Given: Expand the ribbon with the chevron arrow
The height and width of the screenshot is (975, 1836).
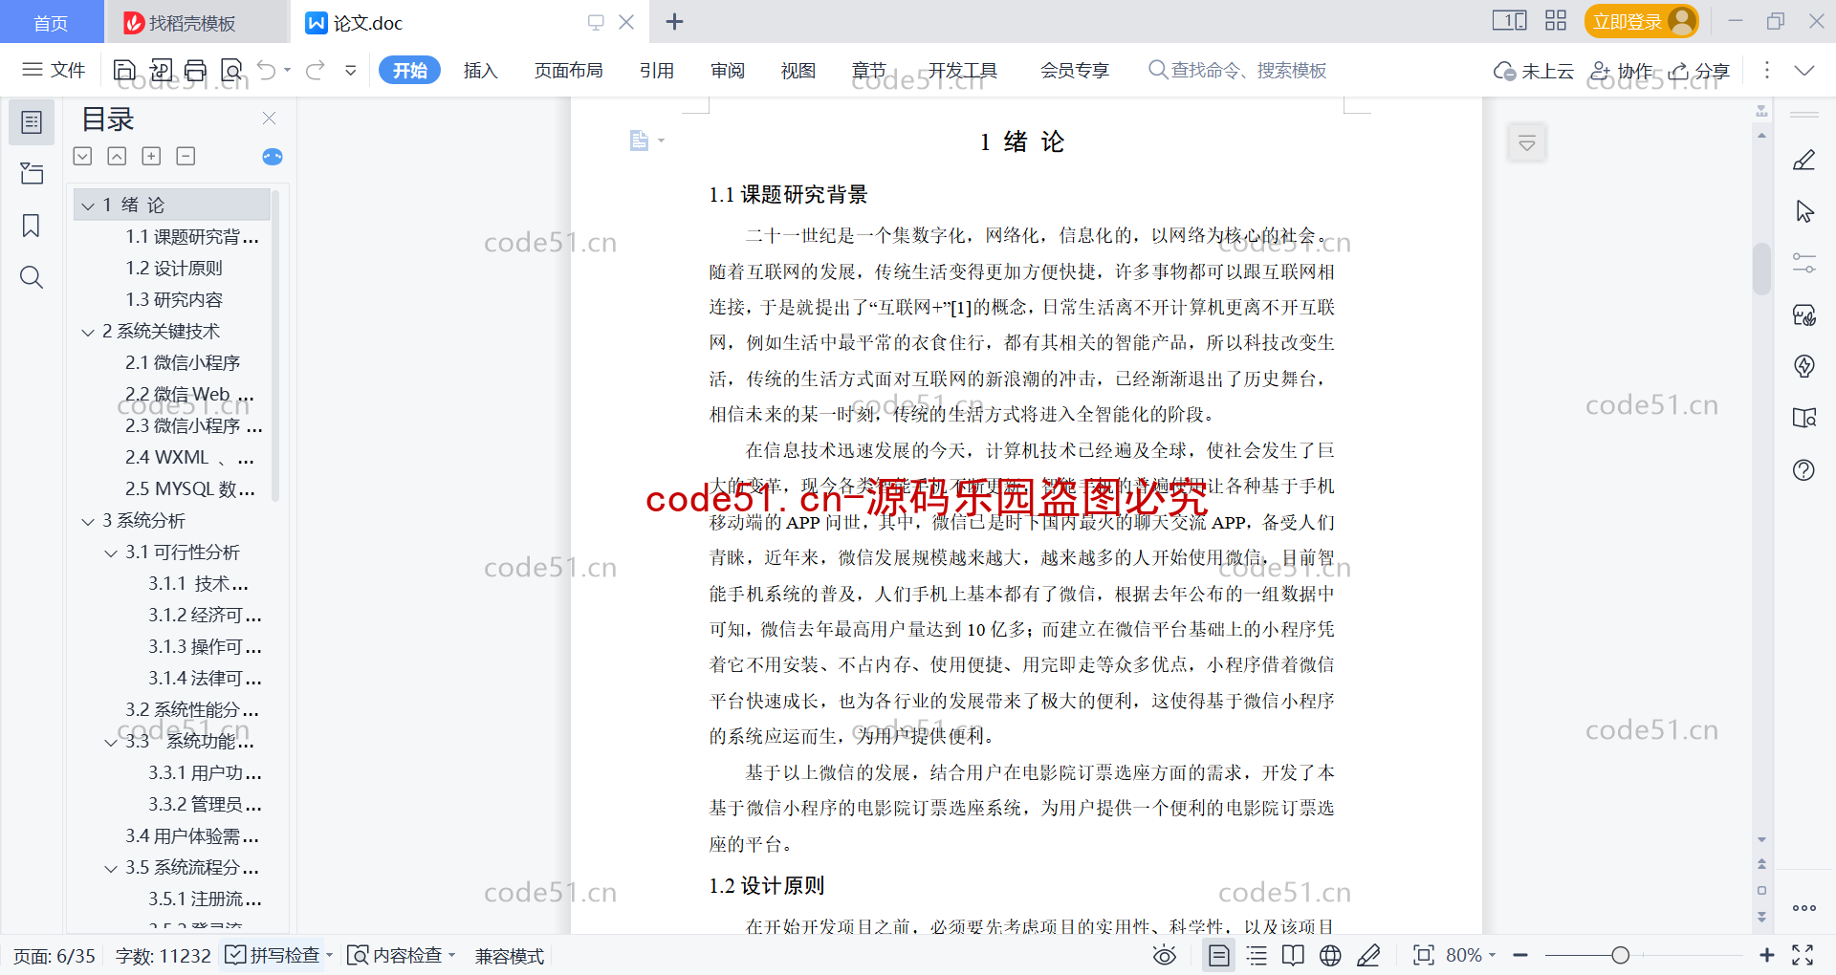Looking at the screenshot, I should (1804, 70).
